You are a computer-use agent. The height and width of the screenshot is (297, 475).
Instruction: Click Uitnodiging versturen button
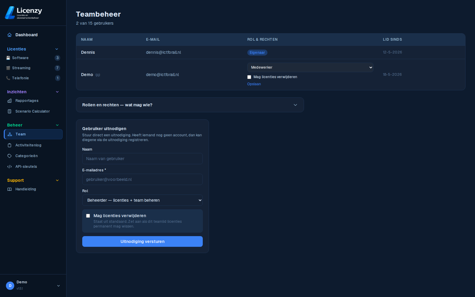point(142,241)
